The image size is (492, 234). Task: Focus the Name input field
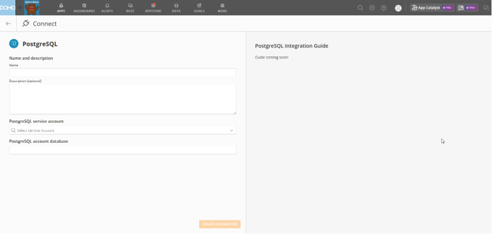(123, 73)
